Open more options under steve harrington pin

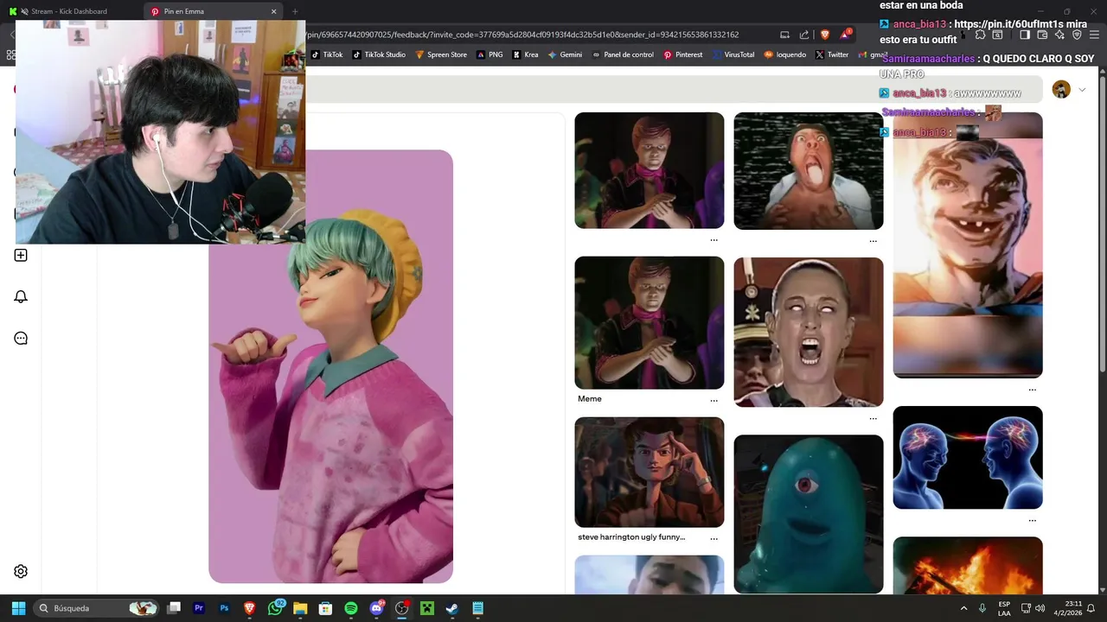[713, 538]
